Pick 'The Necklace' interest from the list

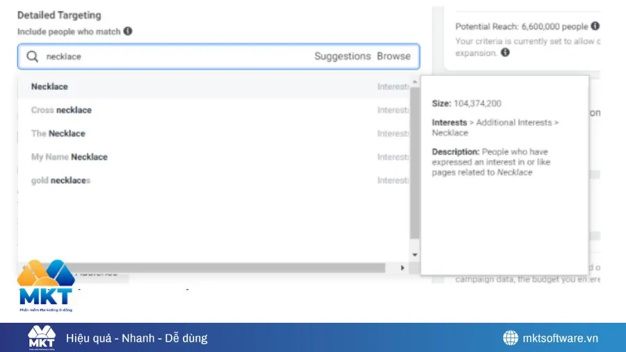[58, 134]
